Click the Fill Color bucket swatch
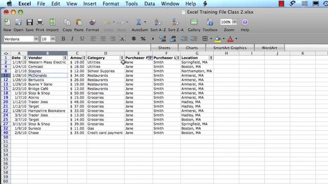Viewport: 328px width, 184px height. (x=218, y=39)
